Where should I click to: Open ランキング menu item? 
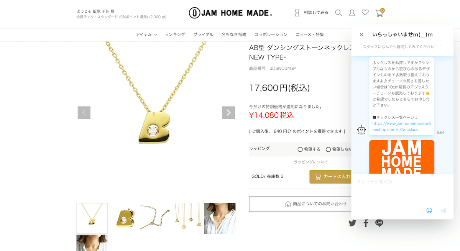[x=175, y=34]
